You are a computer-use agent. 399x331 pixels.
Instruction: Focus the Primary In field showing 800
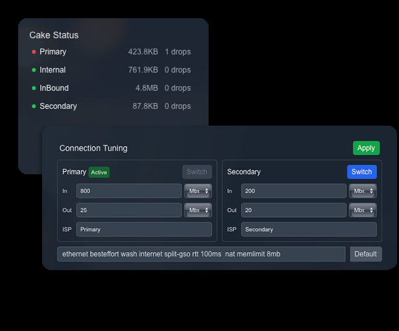click(x=128, y=191)
